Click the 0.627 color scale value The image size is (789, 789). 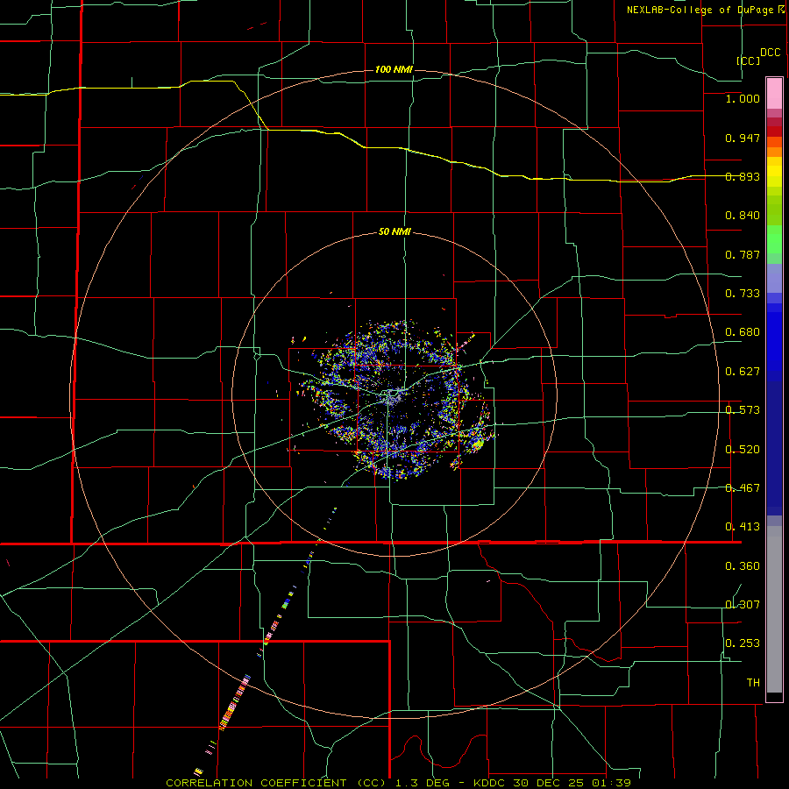(x=743, y=372)
